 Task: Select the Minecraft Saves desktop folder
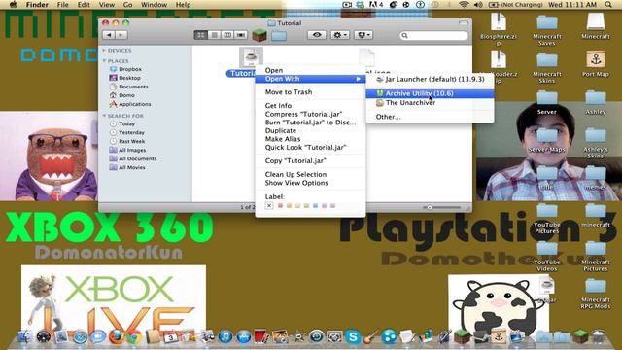pos(547,30)
